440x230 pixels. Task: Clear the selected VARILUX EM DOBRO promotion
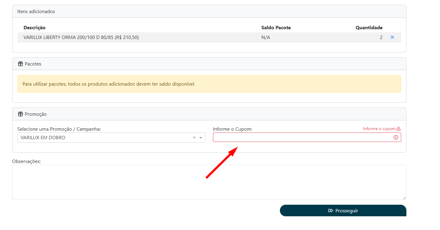(194, 138)
